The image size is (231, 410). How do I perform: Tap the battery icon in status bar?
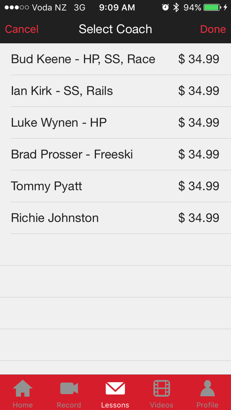click(x=212, y=8)
